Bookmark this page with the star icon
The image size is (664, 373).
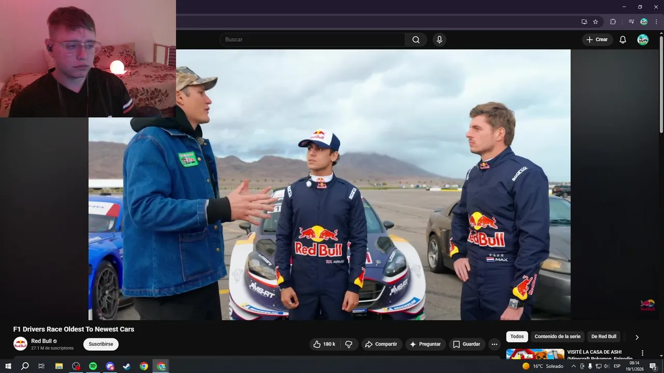[x=596, y=22]
